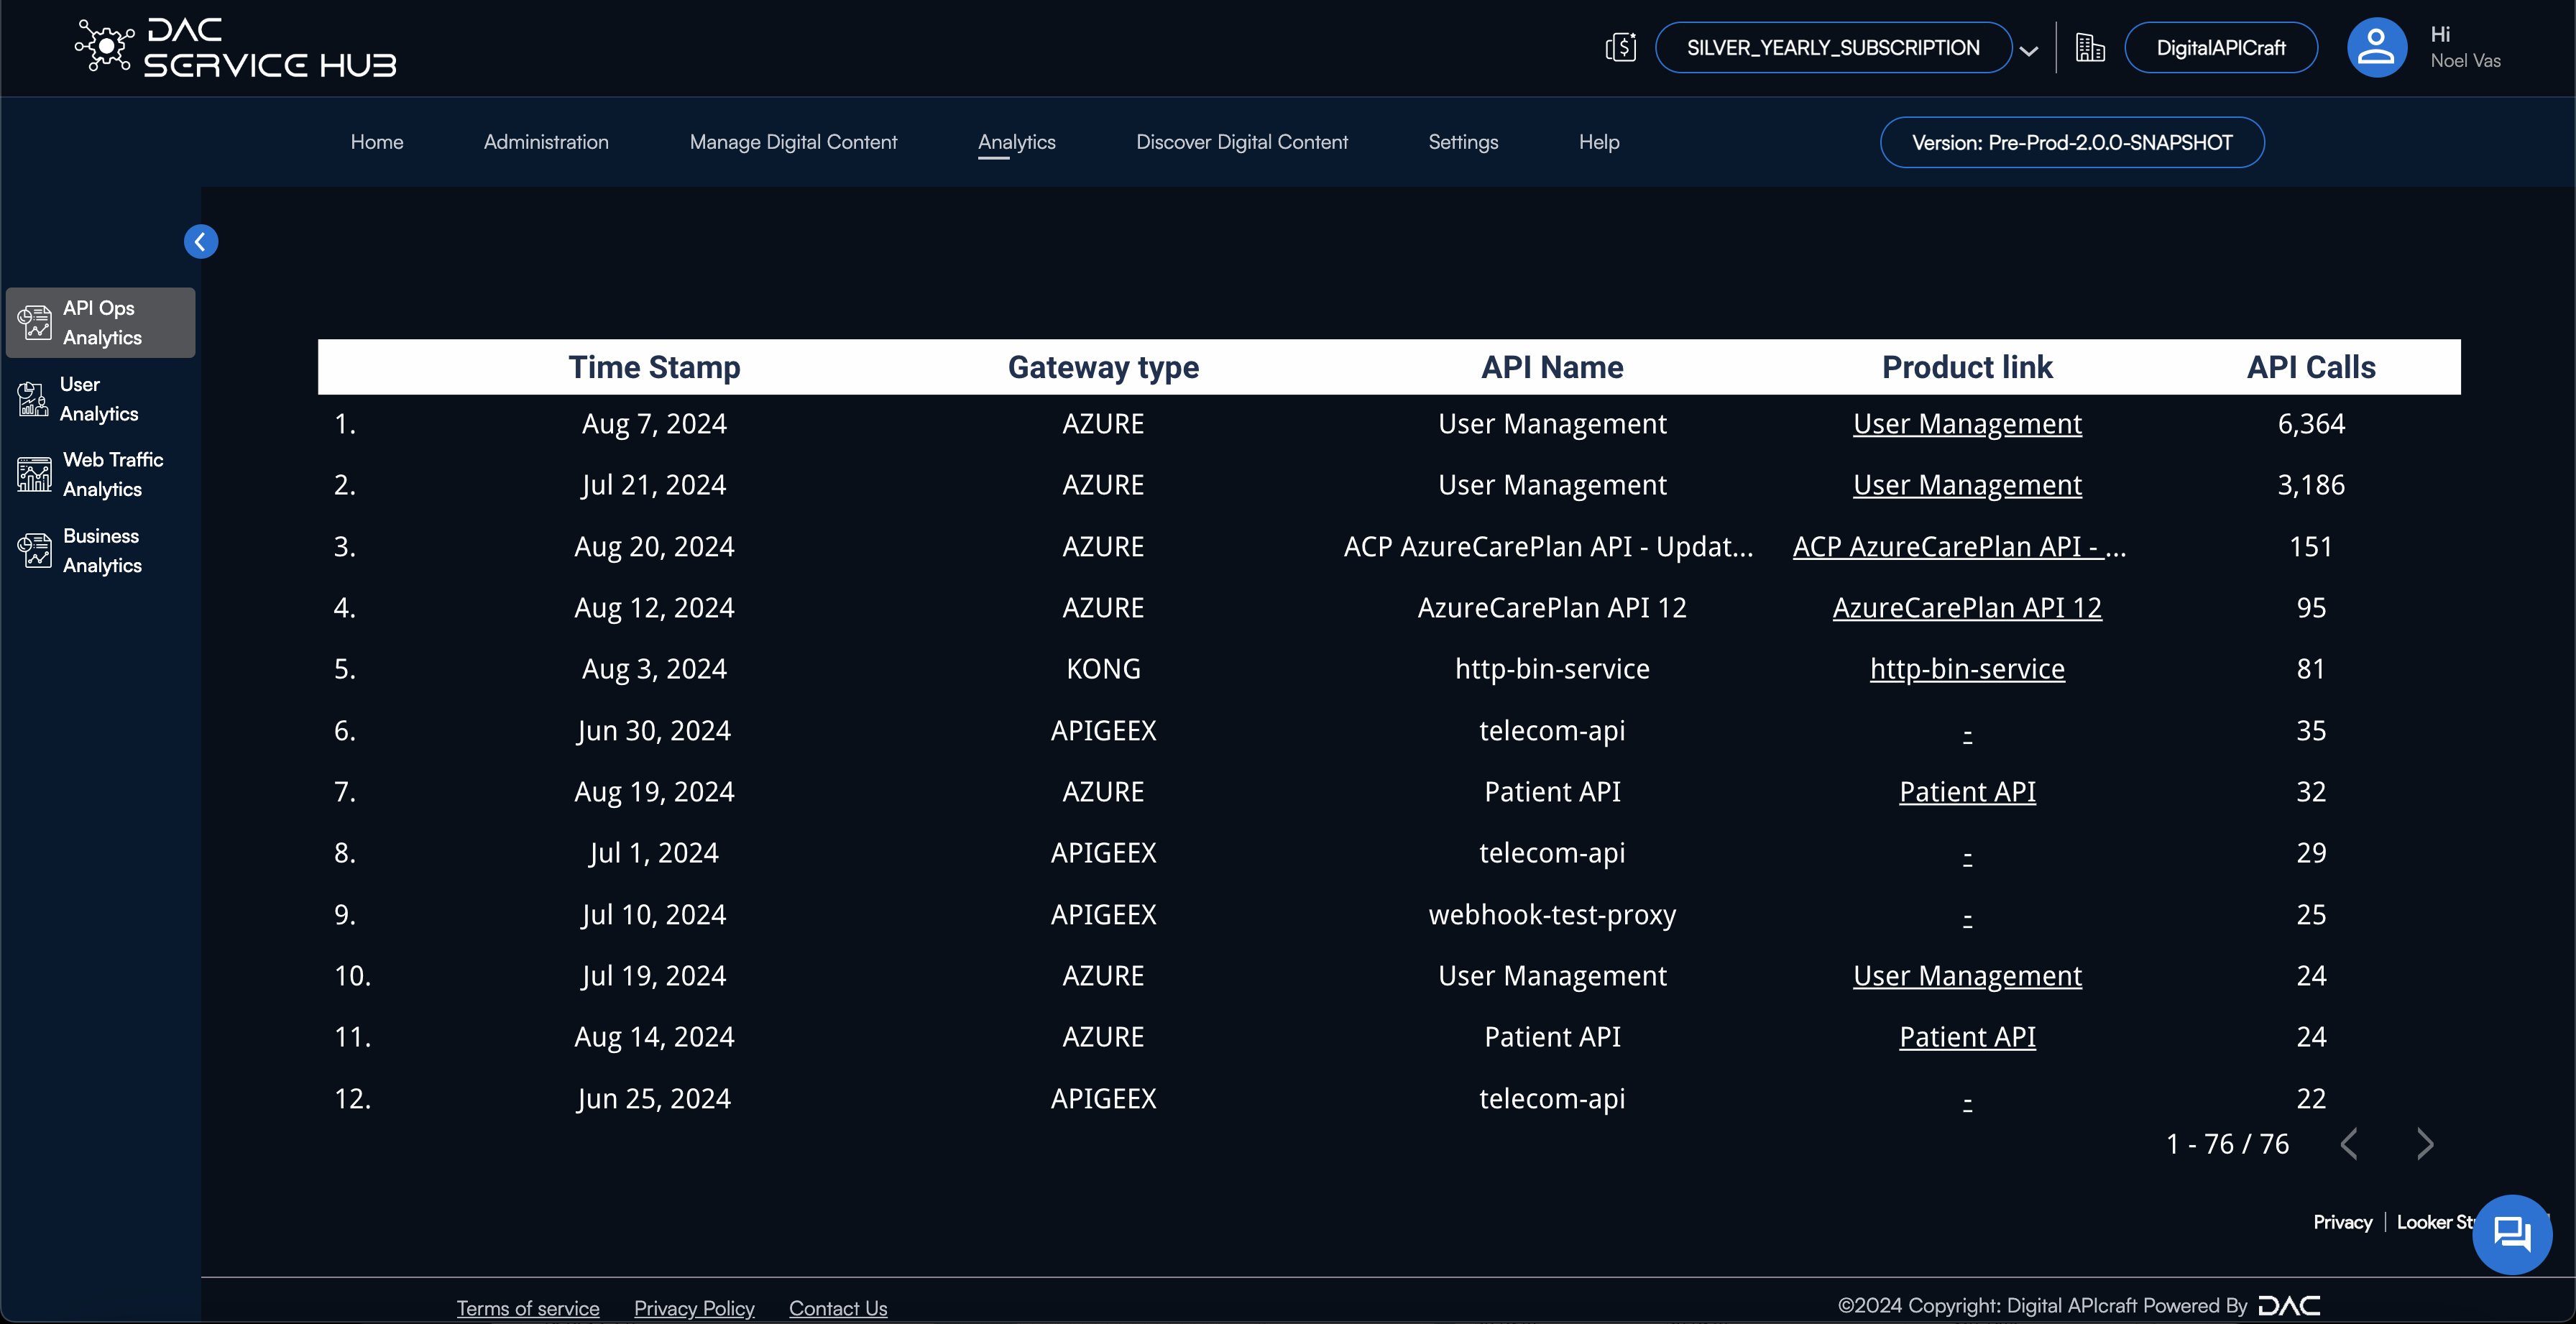Click the webhook-test-proxy API name cell
This screenshot has height=1324, width=2576.
1552,915
